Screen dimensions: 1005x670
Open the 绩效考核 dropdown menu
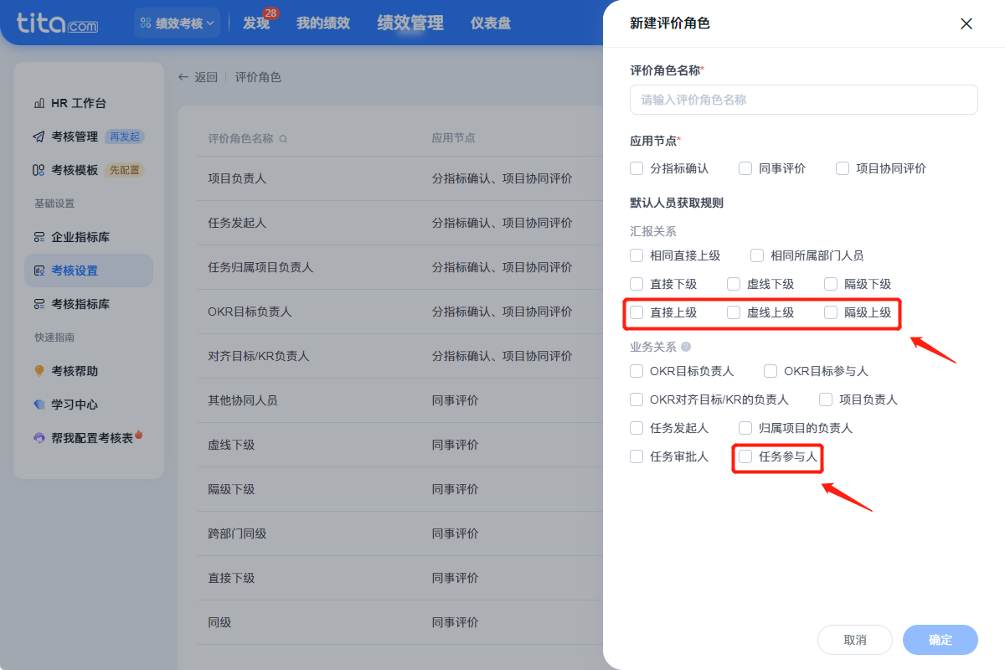[177, 23]
